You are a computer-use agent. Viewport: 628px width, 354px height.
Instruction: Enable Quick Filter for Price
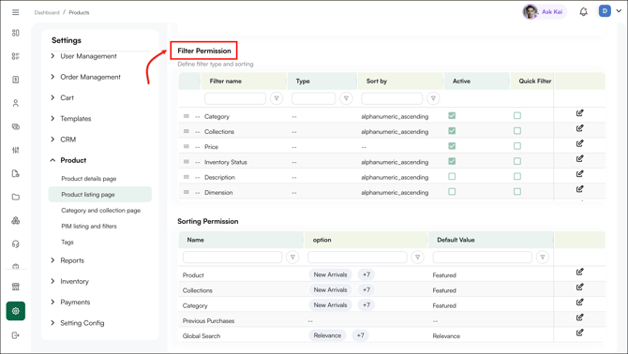pyautogui.click(x=517, y=146)
